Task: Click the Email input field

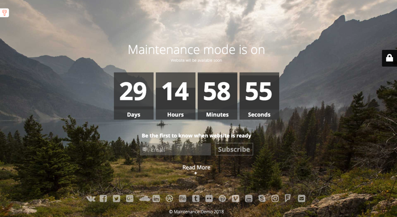Action: point(175,150)
